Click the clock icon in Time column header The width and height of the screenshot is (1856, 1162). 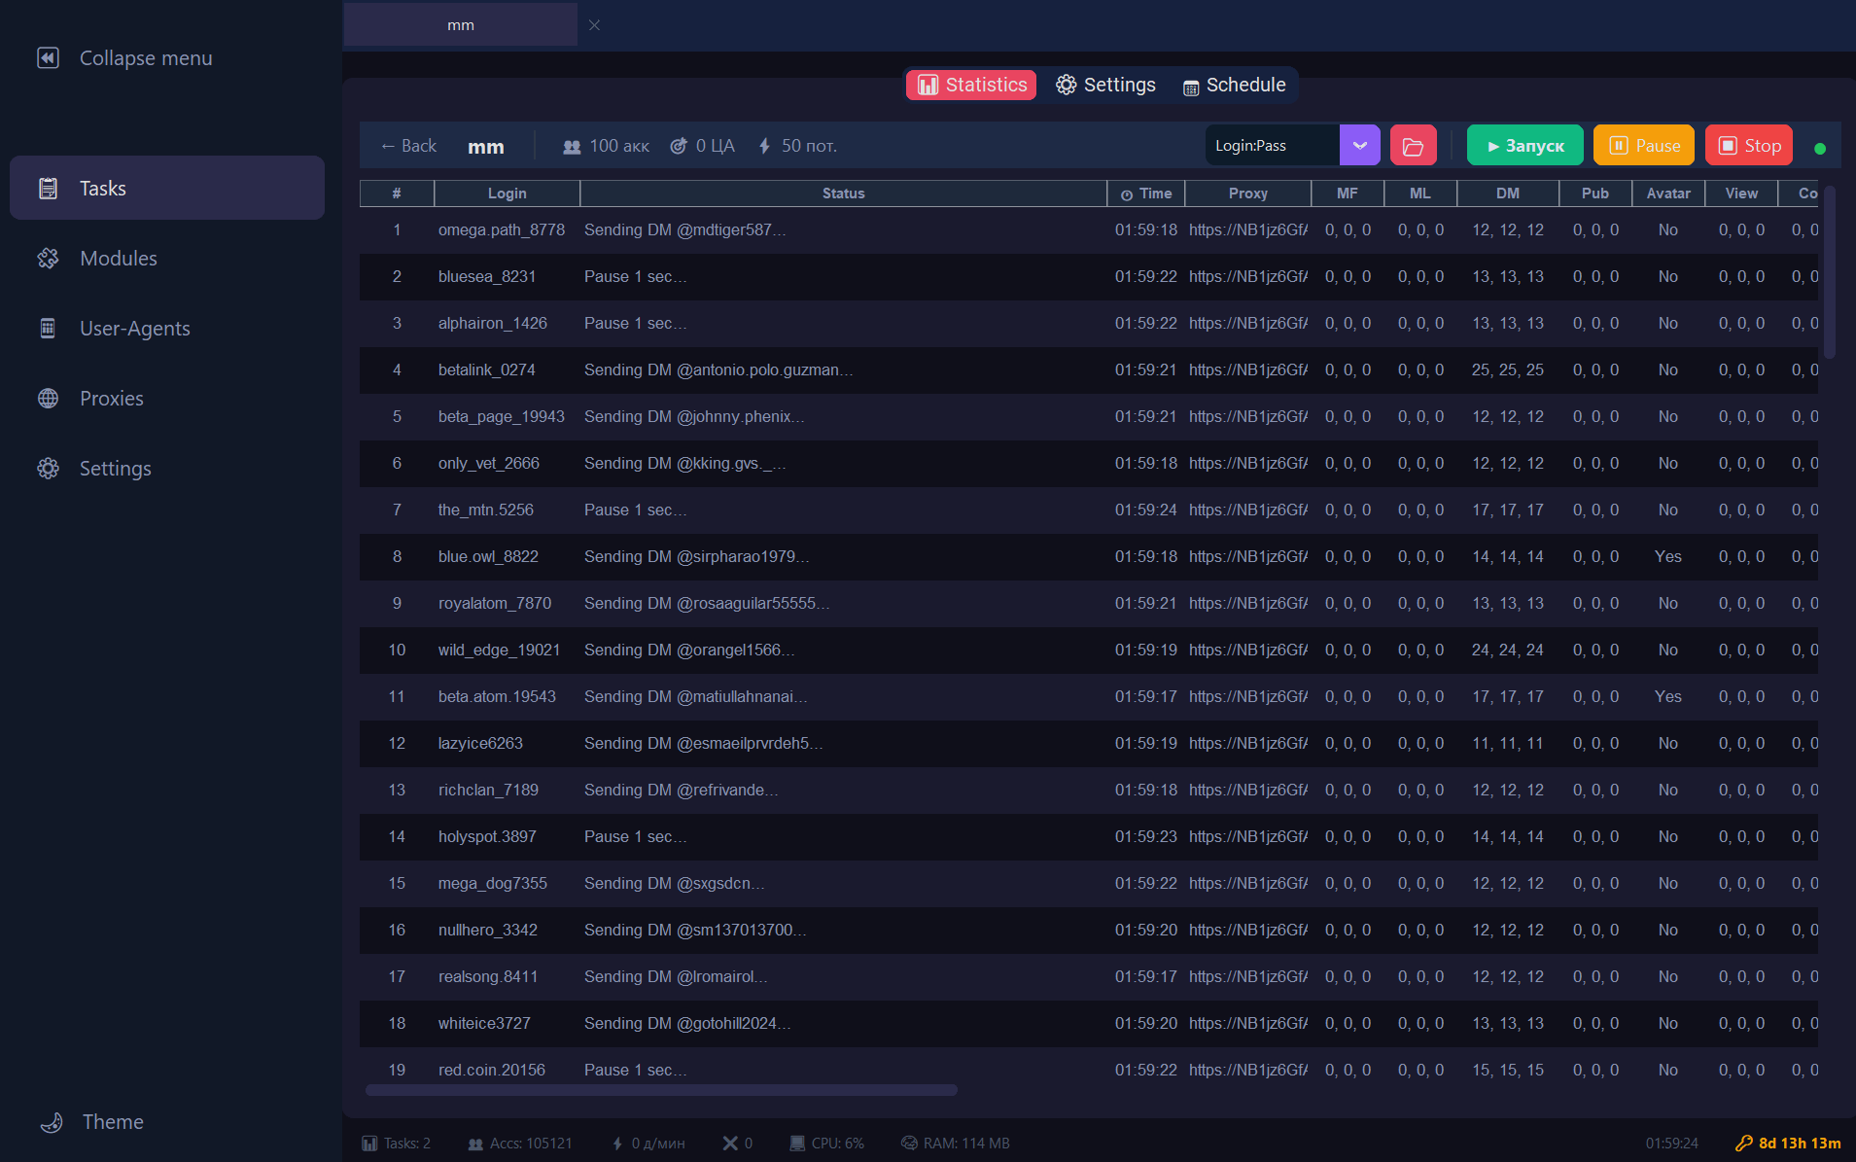point(1126,194)
